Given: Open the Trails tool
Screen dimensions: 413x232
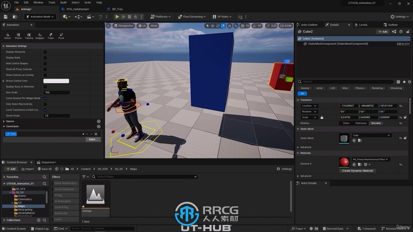Looking at the screenshot, I should click(51, 36).
